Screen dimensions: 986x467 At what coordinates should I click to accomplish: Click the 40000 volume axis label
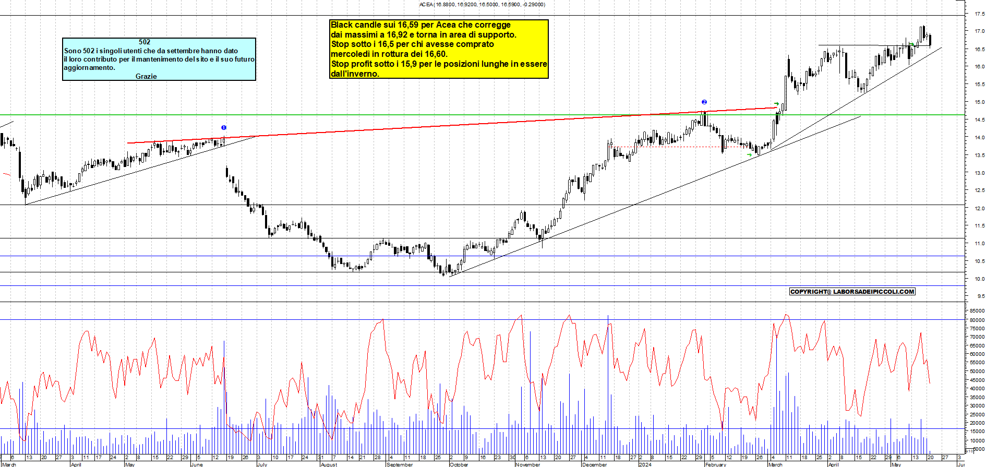(x=977, y=388)
